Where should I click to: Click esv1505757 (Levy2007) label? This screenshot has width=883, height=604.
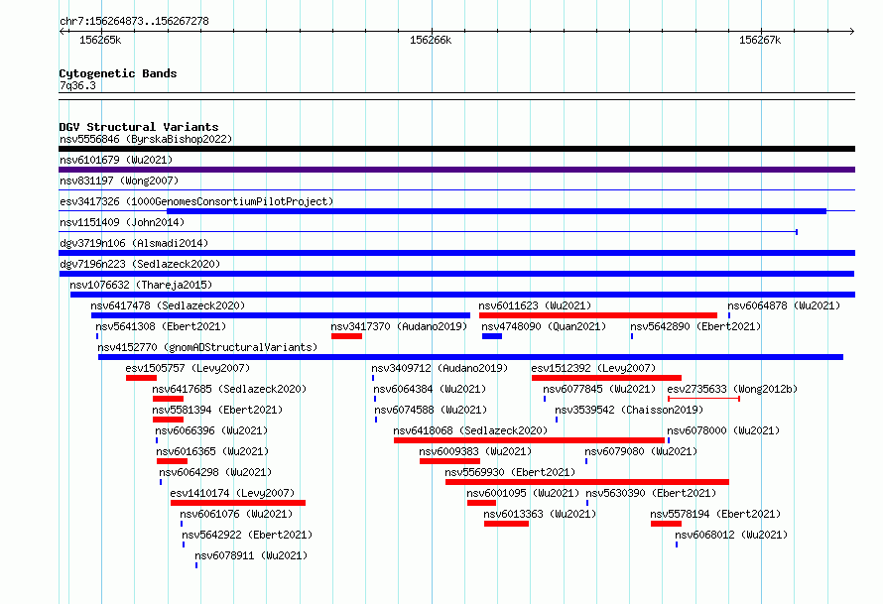pyautogui.click(x=188, y=368)
